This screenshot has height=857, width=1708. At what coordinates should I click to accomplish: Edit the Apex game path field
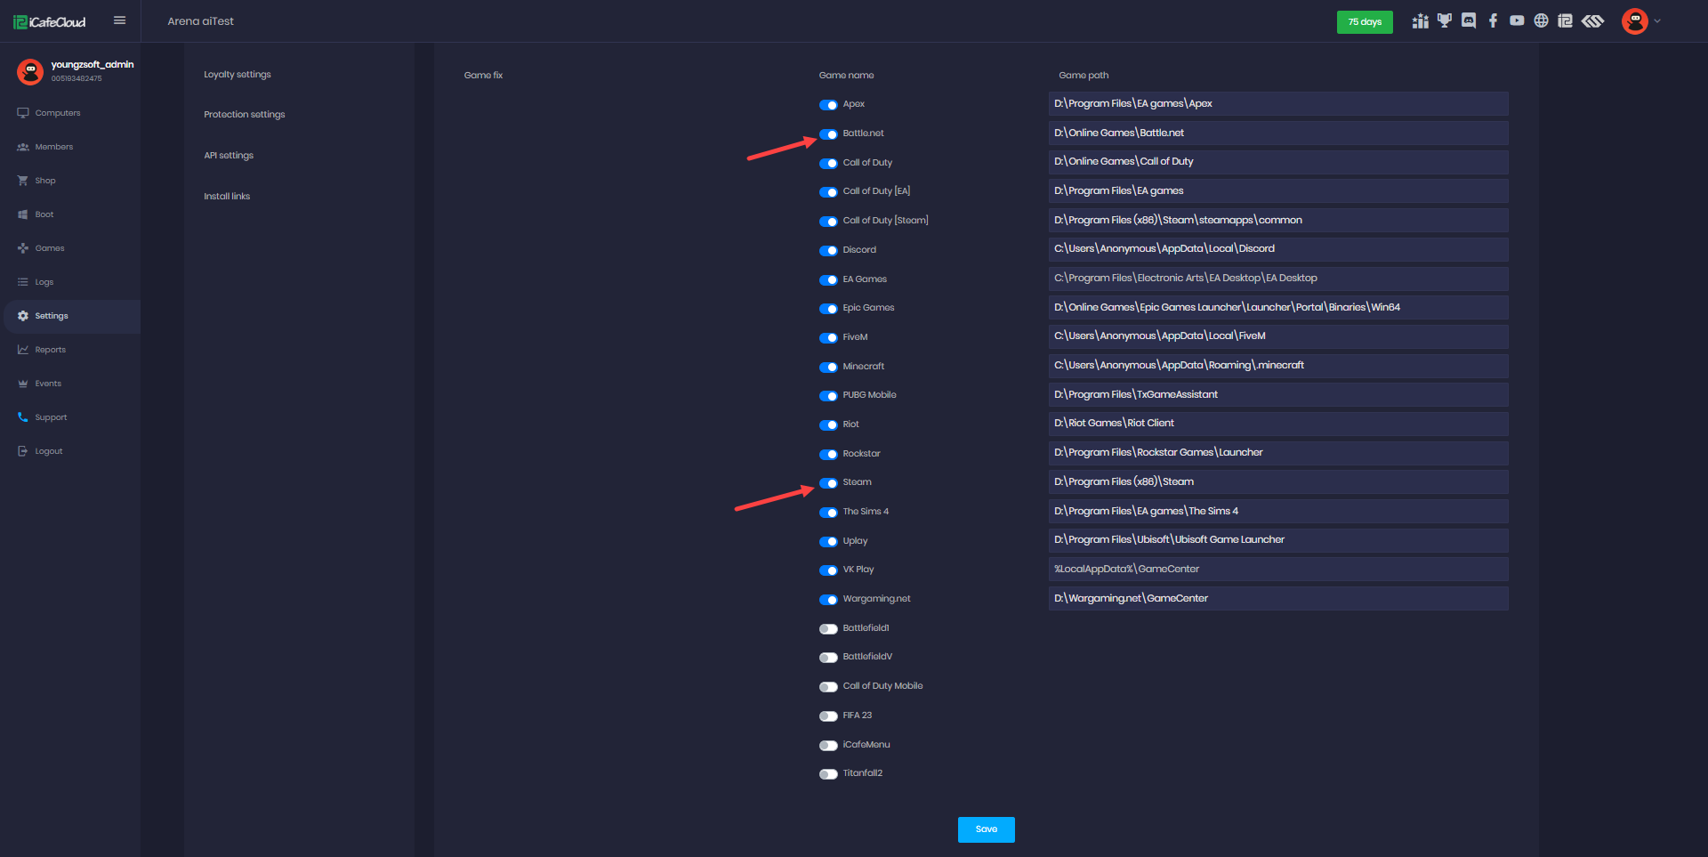(x=1278, y=104)
